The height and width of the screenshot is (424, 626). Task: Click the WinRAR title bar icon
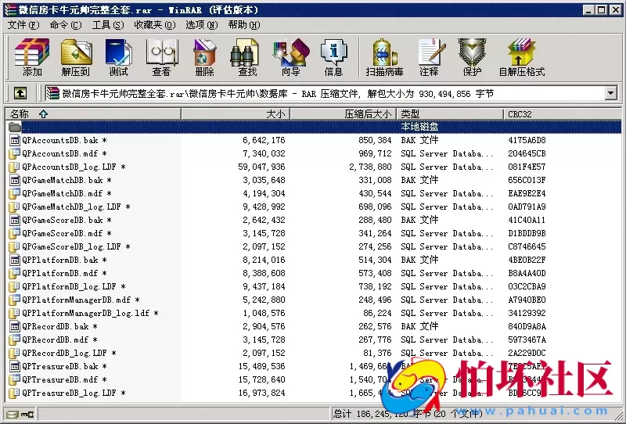pyautogui.click(x=10, y=9)
